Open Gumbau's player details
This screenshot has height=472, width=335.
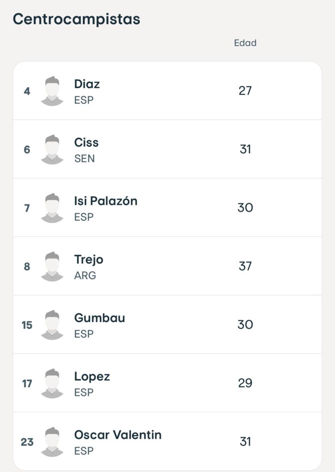pos(100,318)
